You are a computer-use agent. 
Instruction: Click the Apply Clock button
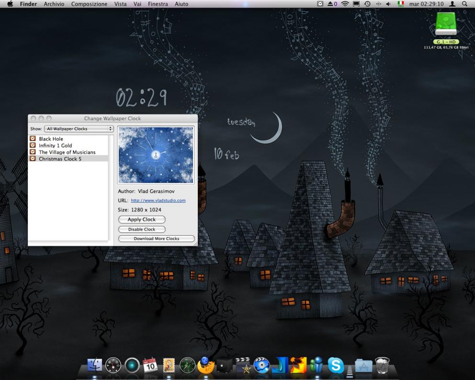pyautogui.click(x=142, y=219)
